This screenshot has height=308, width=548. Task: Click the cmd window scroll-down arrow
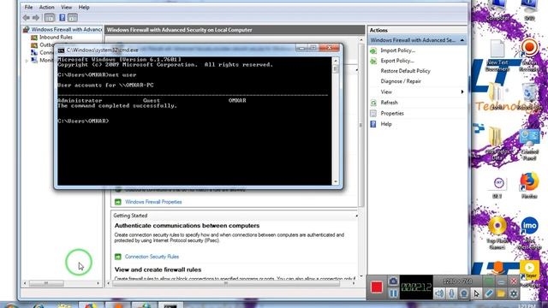336,181
